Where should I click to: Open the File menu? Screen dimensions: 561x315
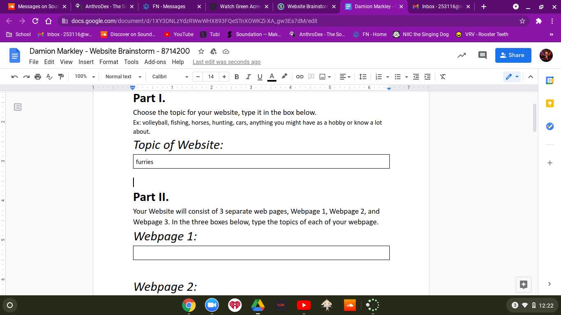[34, 62]
